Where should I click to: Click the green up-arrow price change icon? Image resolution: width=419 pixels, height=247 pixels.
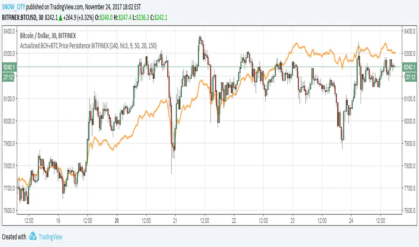[61, 18]
